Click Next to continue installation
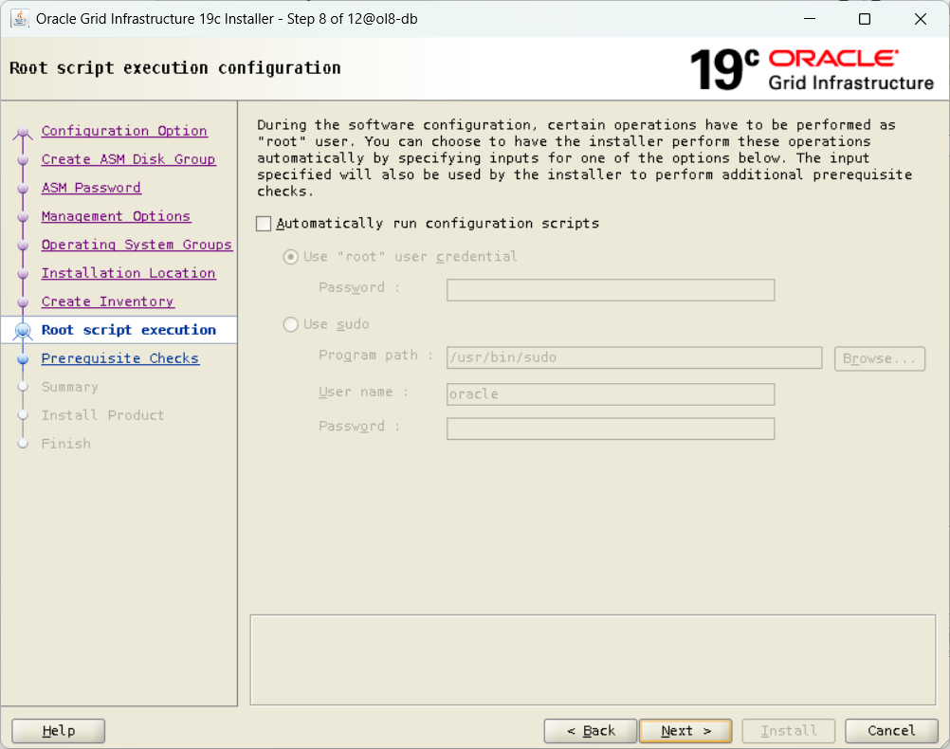950x749 pixels. click(685, 731)
